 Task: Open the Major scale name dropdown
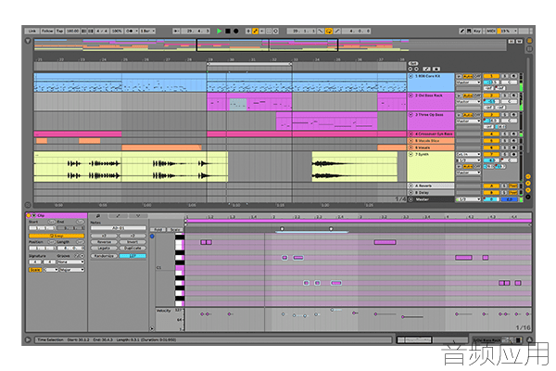point(72,270)
